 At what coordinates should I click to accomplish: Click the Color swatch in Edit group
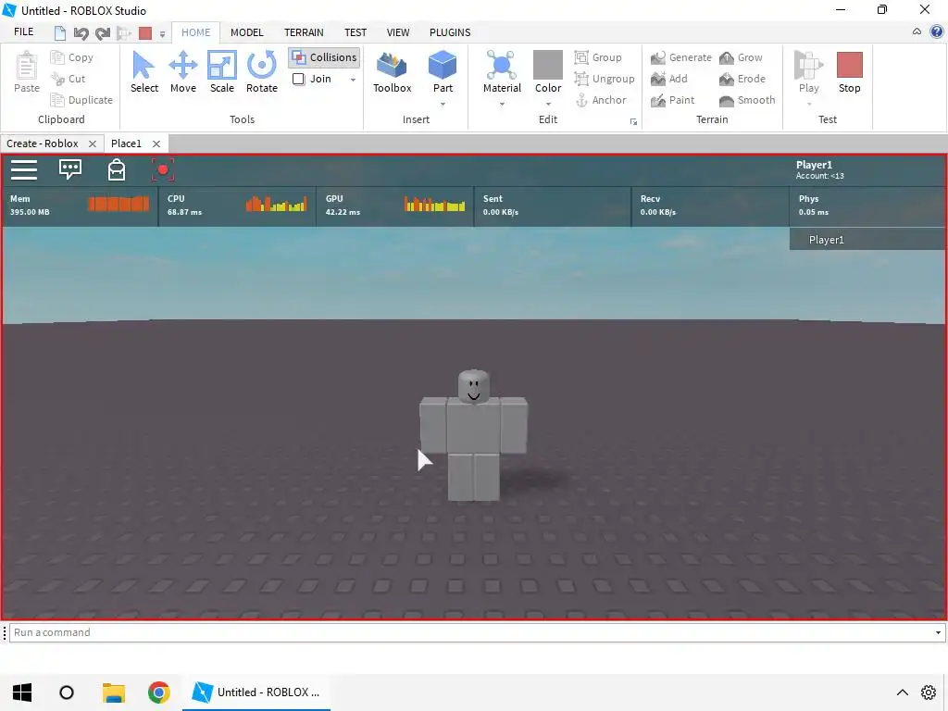tap(548, 65)
